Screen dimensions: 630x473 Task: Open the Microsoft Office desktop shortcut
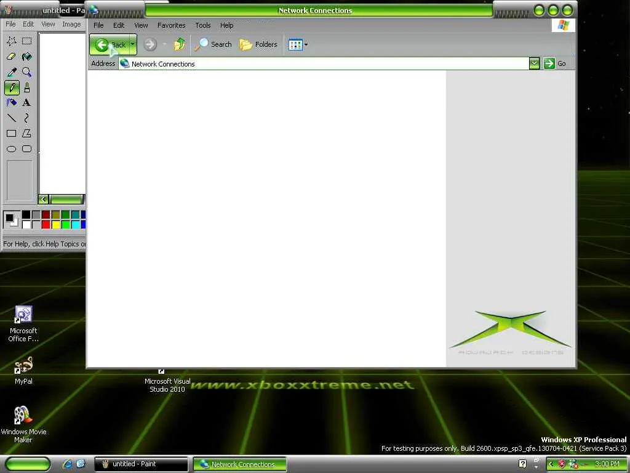(x=23, y=324)
